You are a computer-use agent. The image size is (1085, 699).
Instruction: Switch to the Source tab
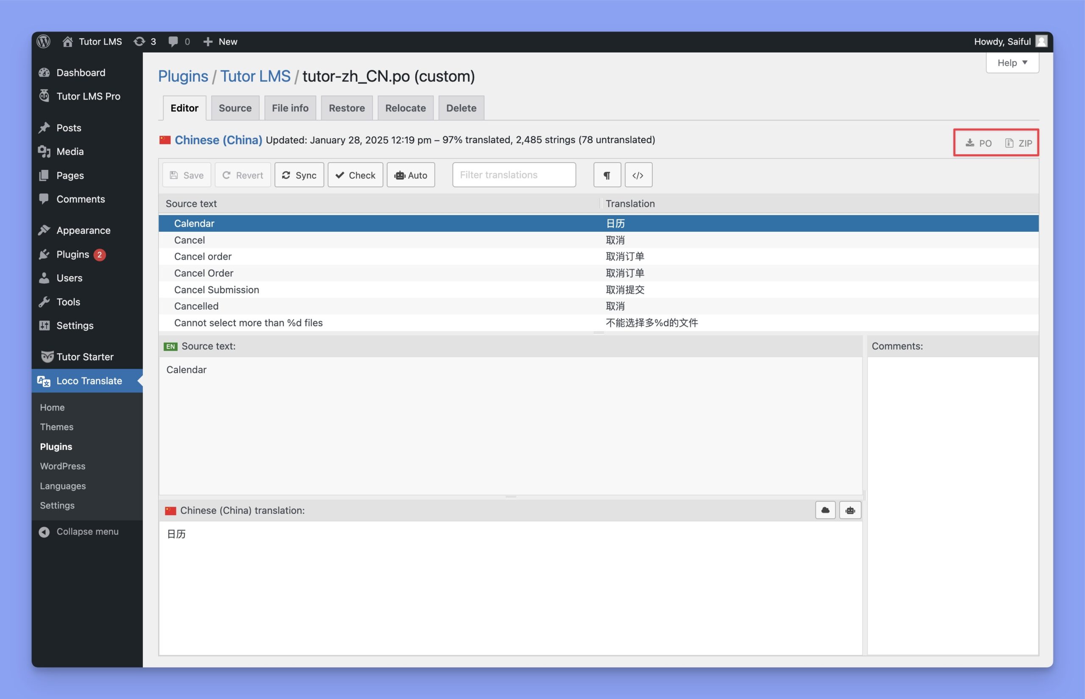tap(235, 107)
